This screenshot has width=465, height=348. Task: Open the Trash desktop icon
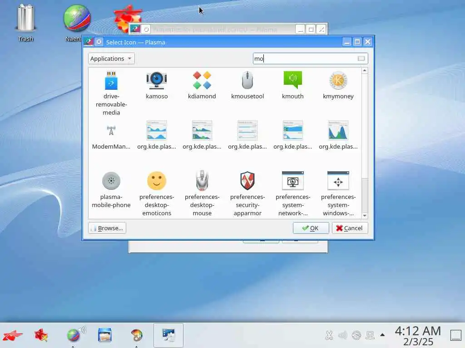[25, 23]
